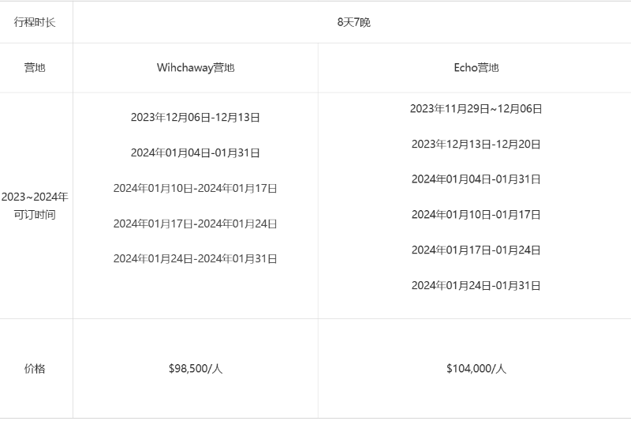The width and height of the screenshot is (631, 421).
Task: Select Echo date 2024年01月17日-01月24日
Action: coord(476,250)
